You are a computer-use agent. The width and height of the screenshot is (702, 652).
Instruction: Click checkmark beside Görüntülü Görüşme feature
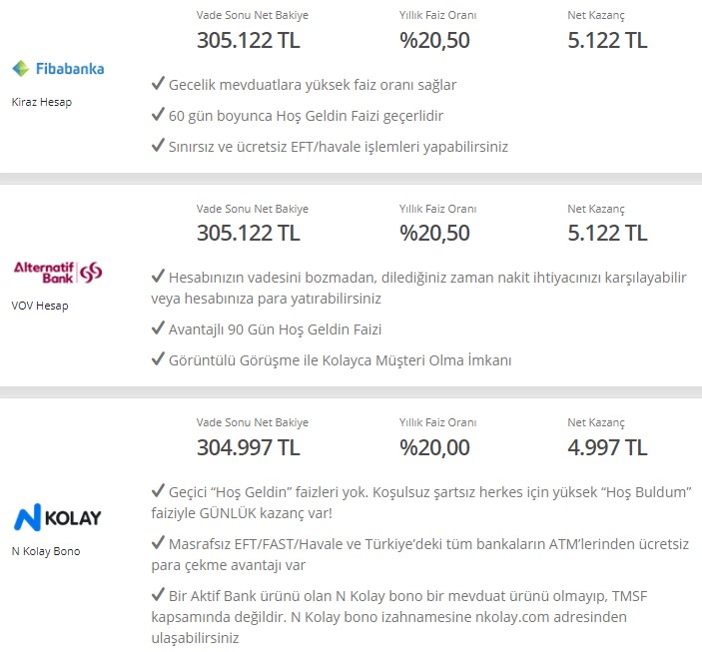(x=158, y=358)
